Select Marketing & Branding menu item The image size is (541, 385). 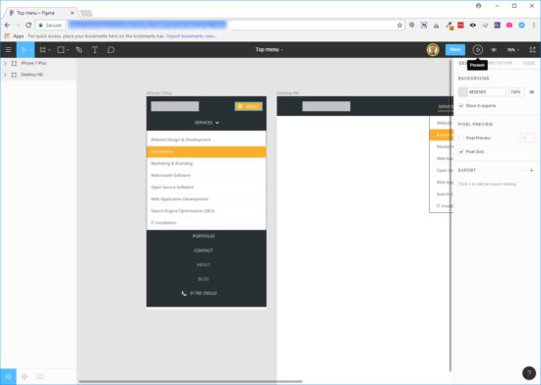172,164
